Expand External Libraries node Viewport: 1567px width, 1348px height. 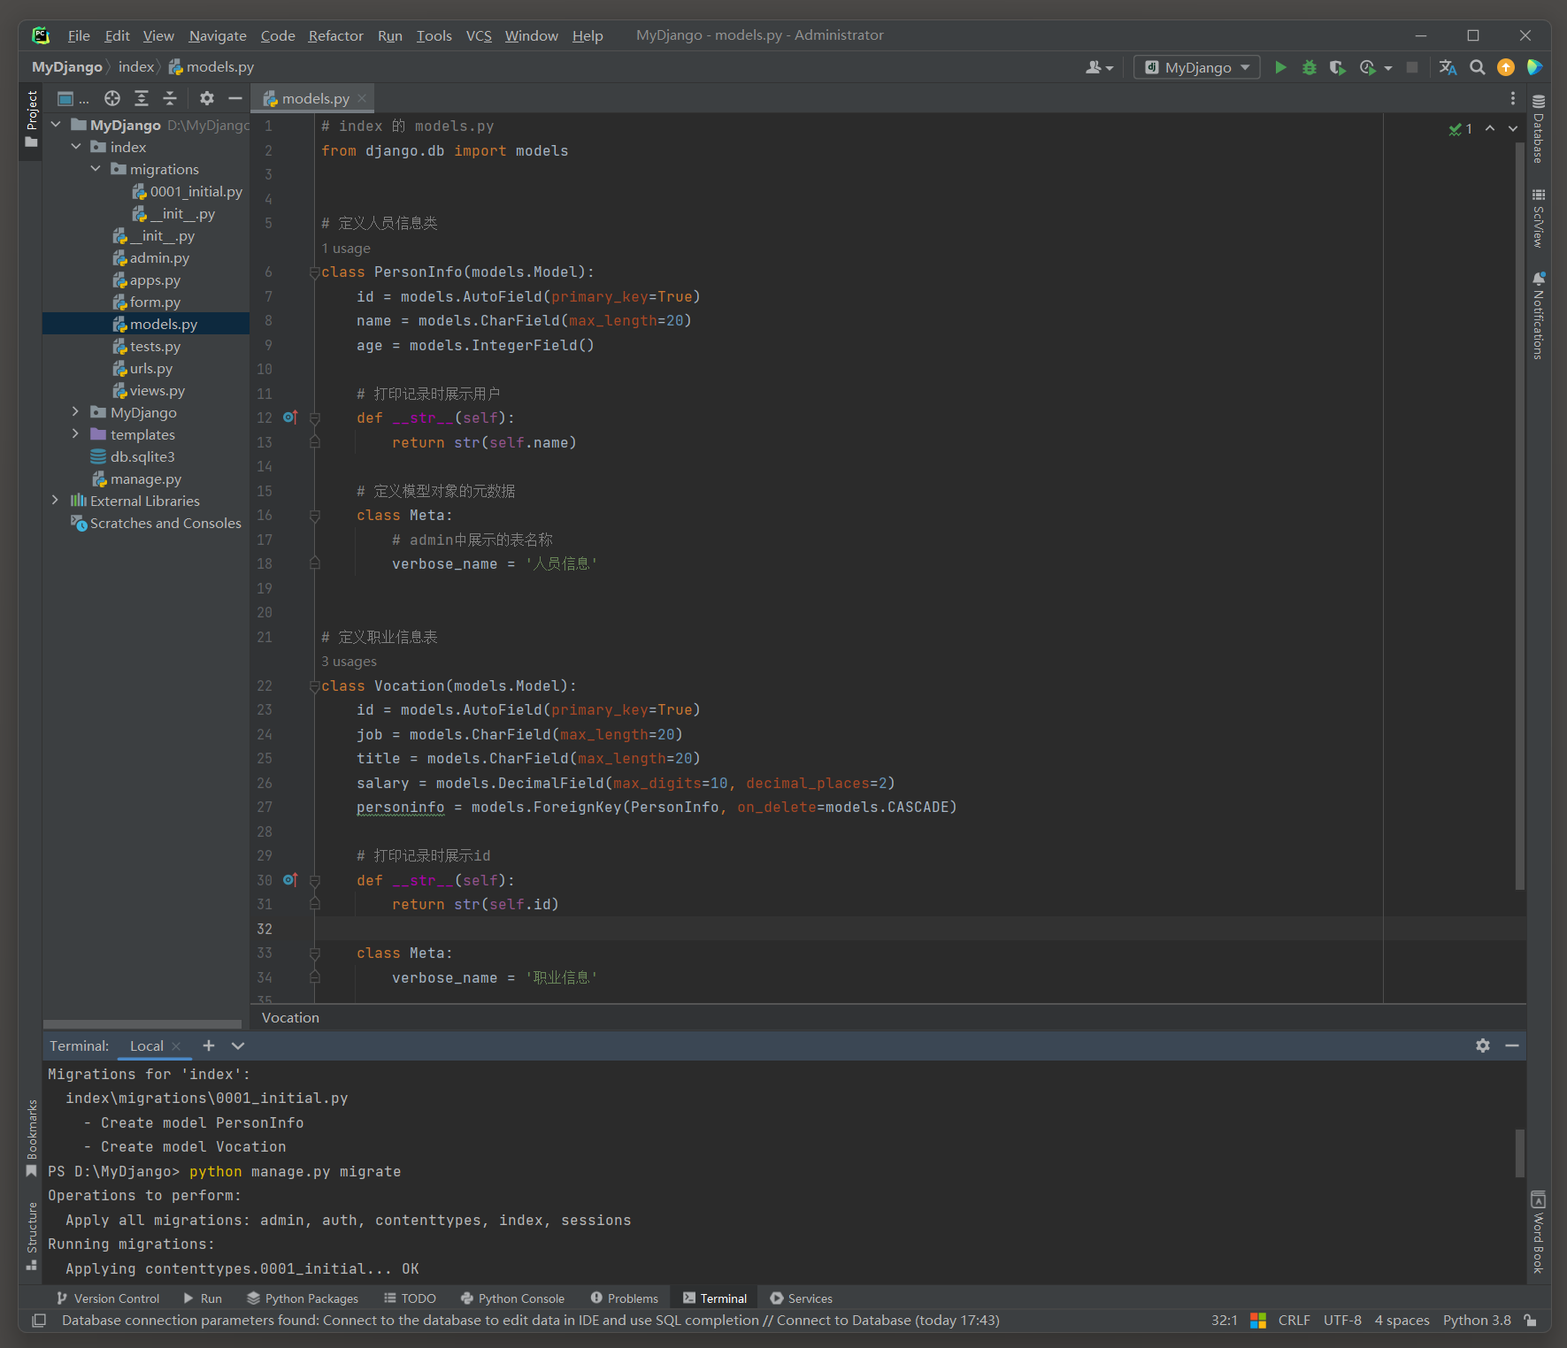click(x=56, y=501)
